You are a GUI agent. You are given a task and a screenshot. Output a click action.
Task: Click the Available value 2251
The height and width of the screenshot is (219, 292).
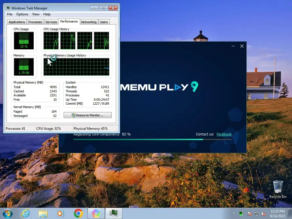[x=53, y=95]
